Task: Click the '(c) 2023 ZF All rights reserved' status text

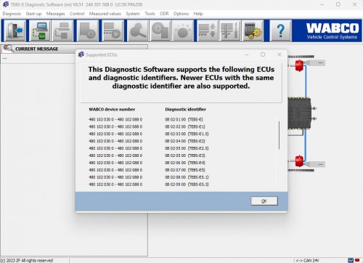Action: click(27, 260)
